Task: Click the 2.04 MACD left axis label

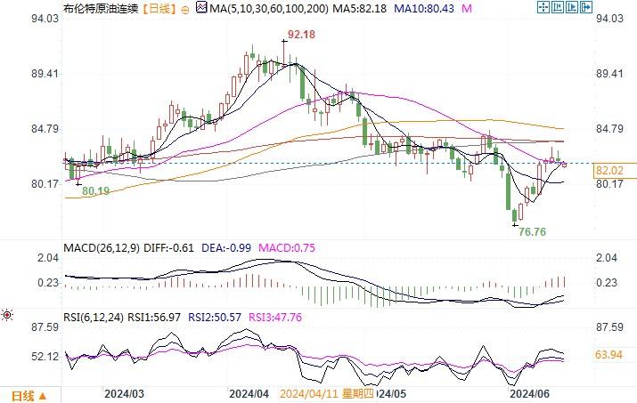Action: tap(48, 258)
